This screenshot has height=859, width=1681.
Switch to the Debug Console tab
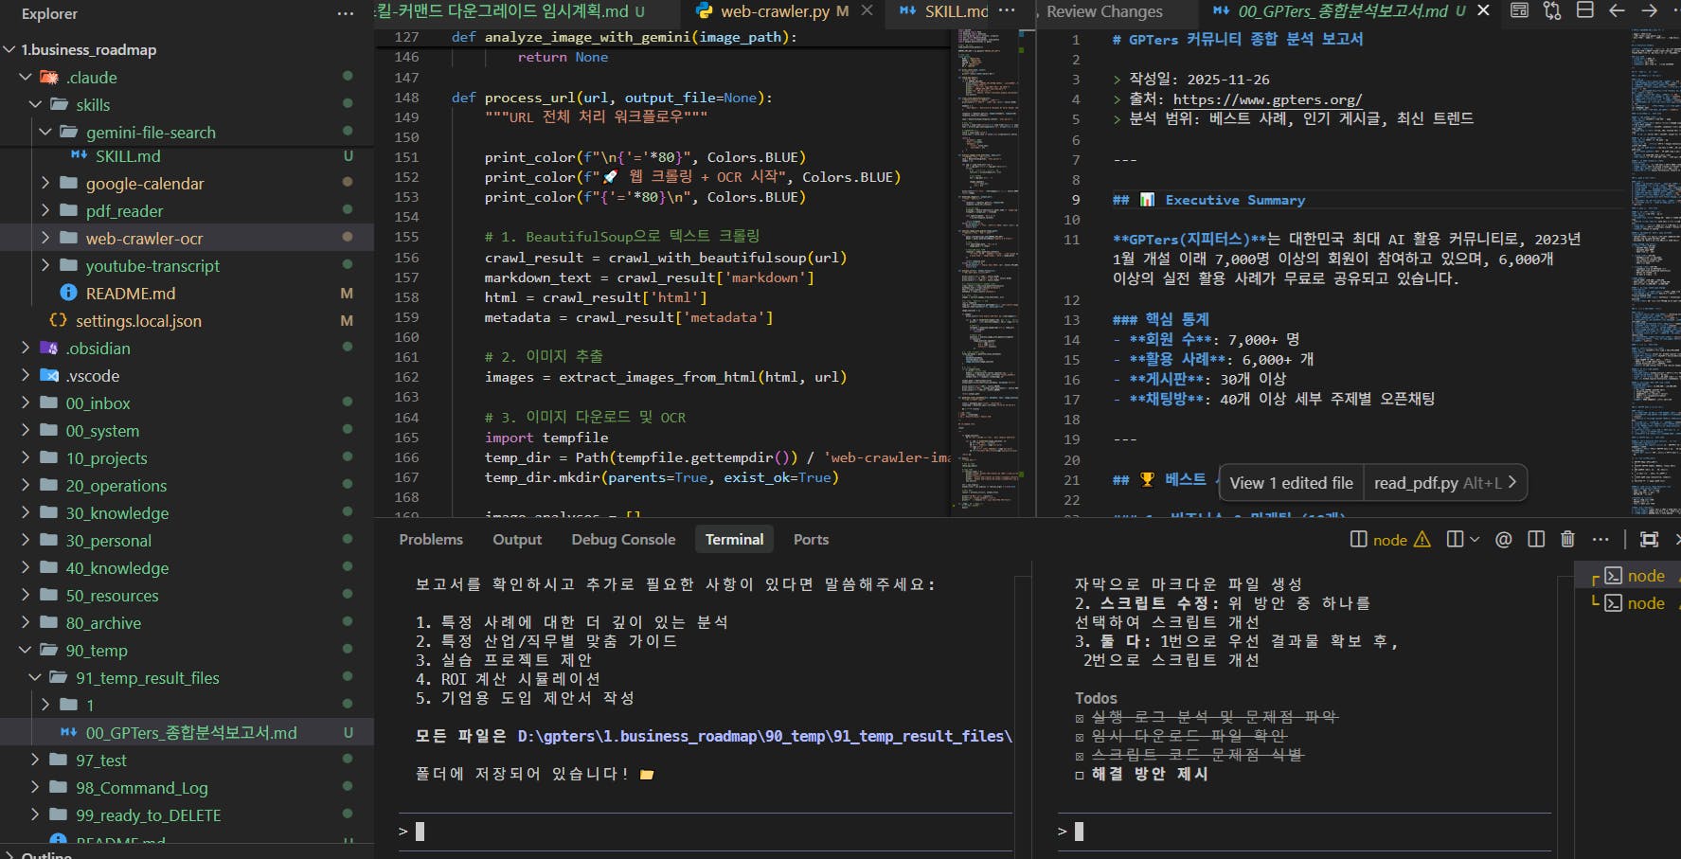(623, 540)
